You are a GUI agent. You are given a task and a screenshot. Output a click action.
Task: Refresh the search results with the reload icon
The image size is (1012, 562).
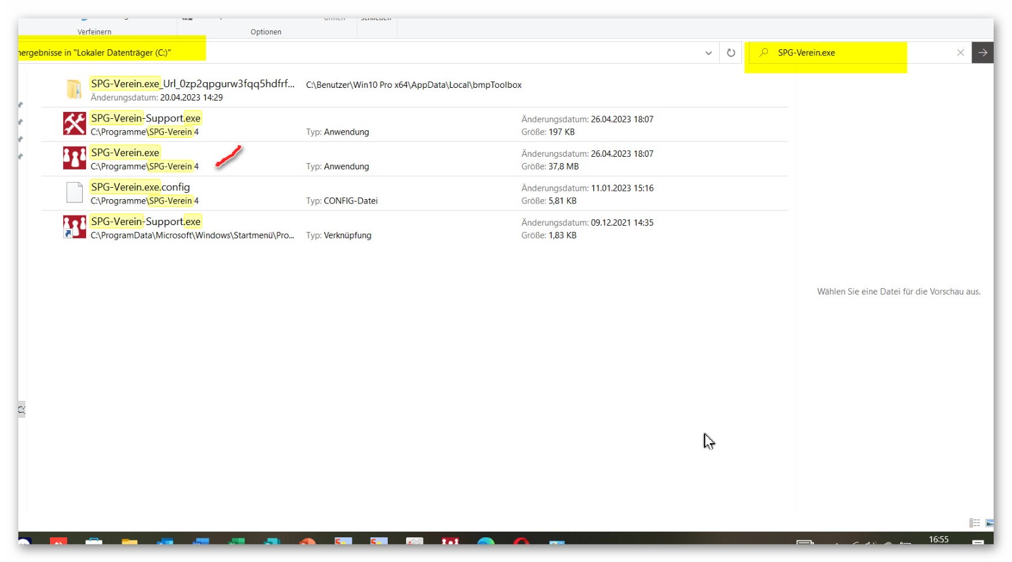731,53
